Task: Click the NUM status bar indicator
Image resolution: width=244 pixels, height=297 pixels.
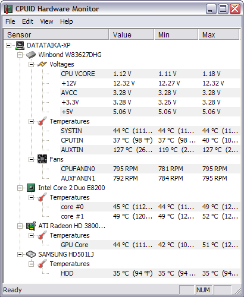Action: pyautogui.click(x=203, y=290)
